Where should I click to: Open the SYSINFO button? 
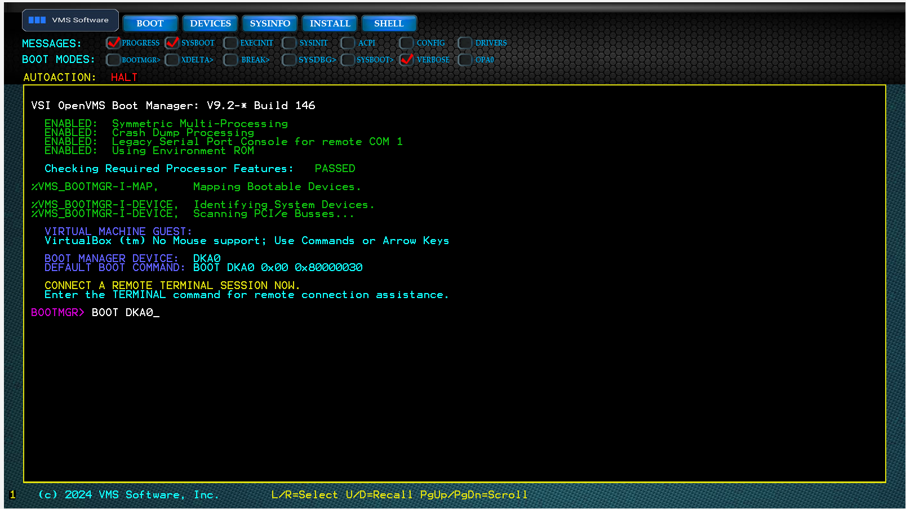tap(270, 24)
